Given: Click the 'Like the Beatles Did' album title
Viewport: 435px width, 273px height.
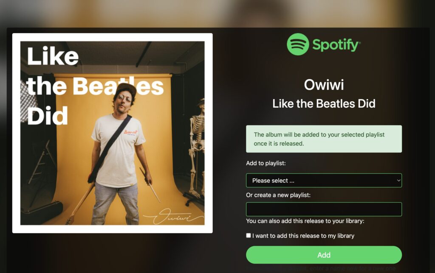Looking at the screenshot, I should click(x=324, y=103).
